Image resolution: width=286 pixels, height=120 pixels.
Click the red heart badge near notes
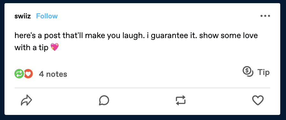(x=28, y=74)
